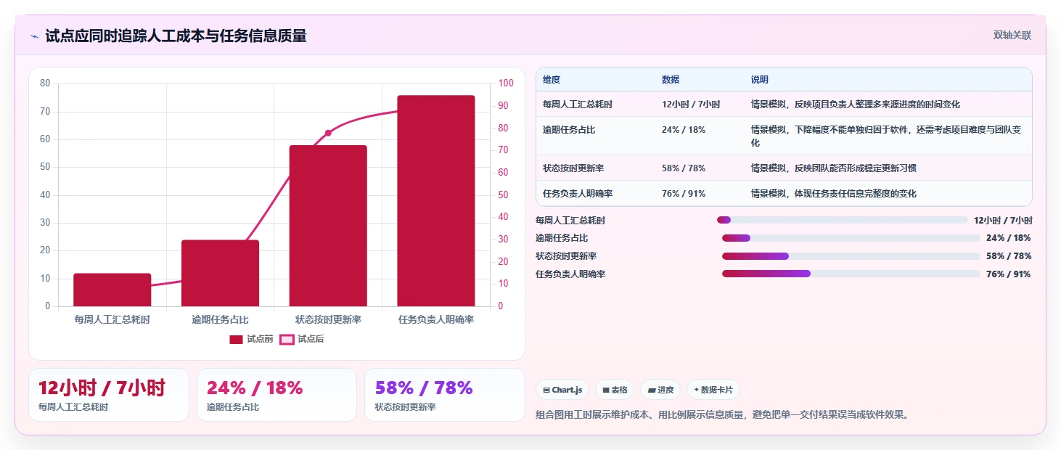Click the description starting 情景模拟，反映团队能否
This screenshot has width=1061, height=450.
tap(834, 168)
